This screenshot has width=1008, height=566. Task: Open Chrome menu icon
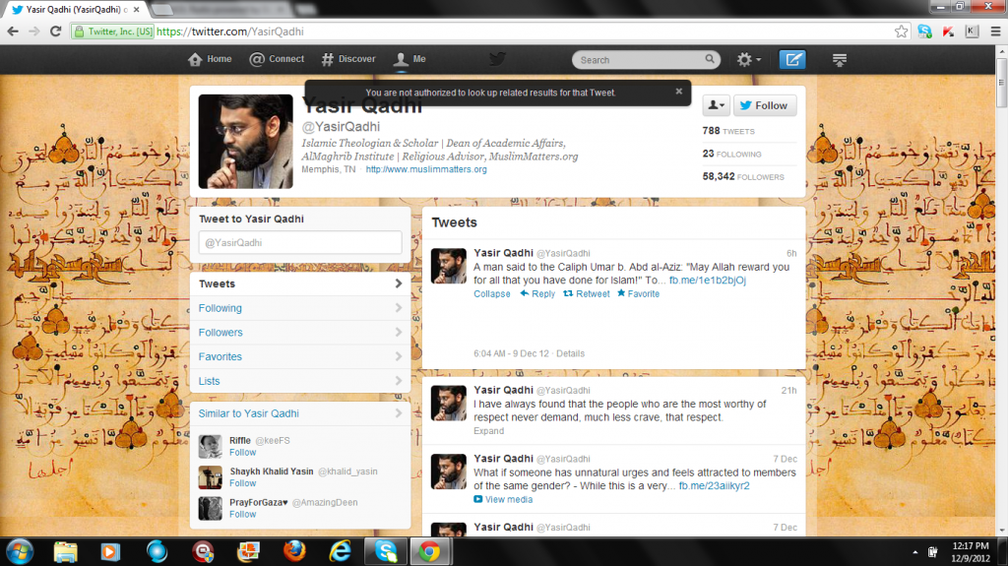pyautogui.click(x=995, y=31)
